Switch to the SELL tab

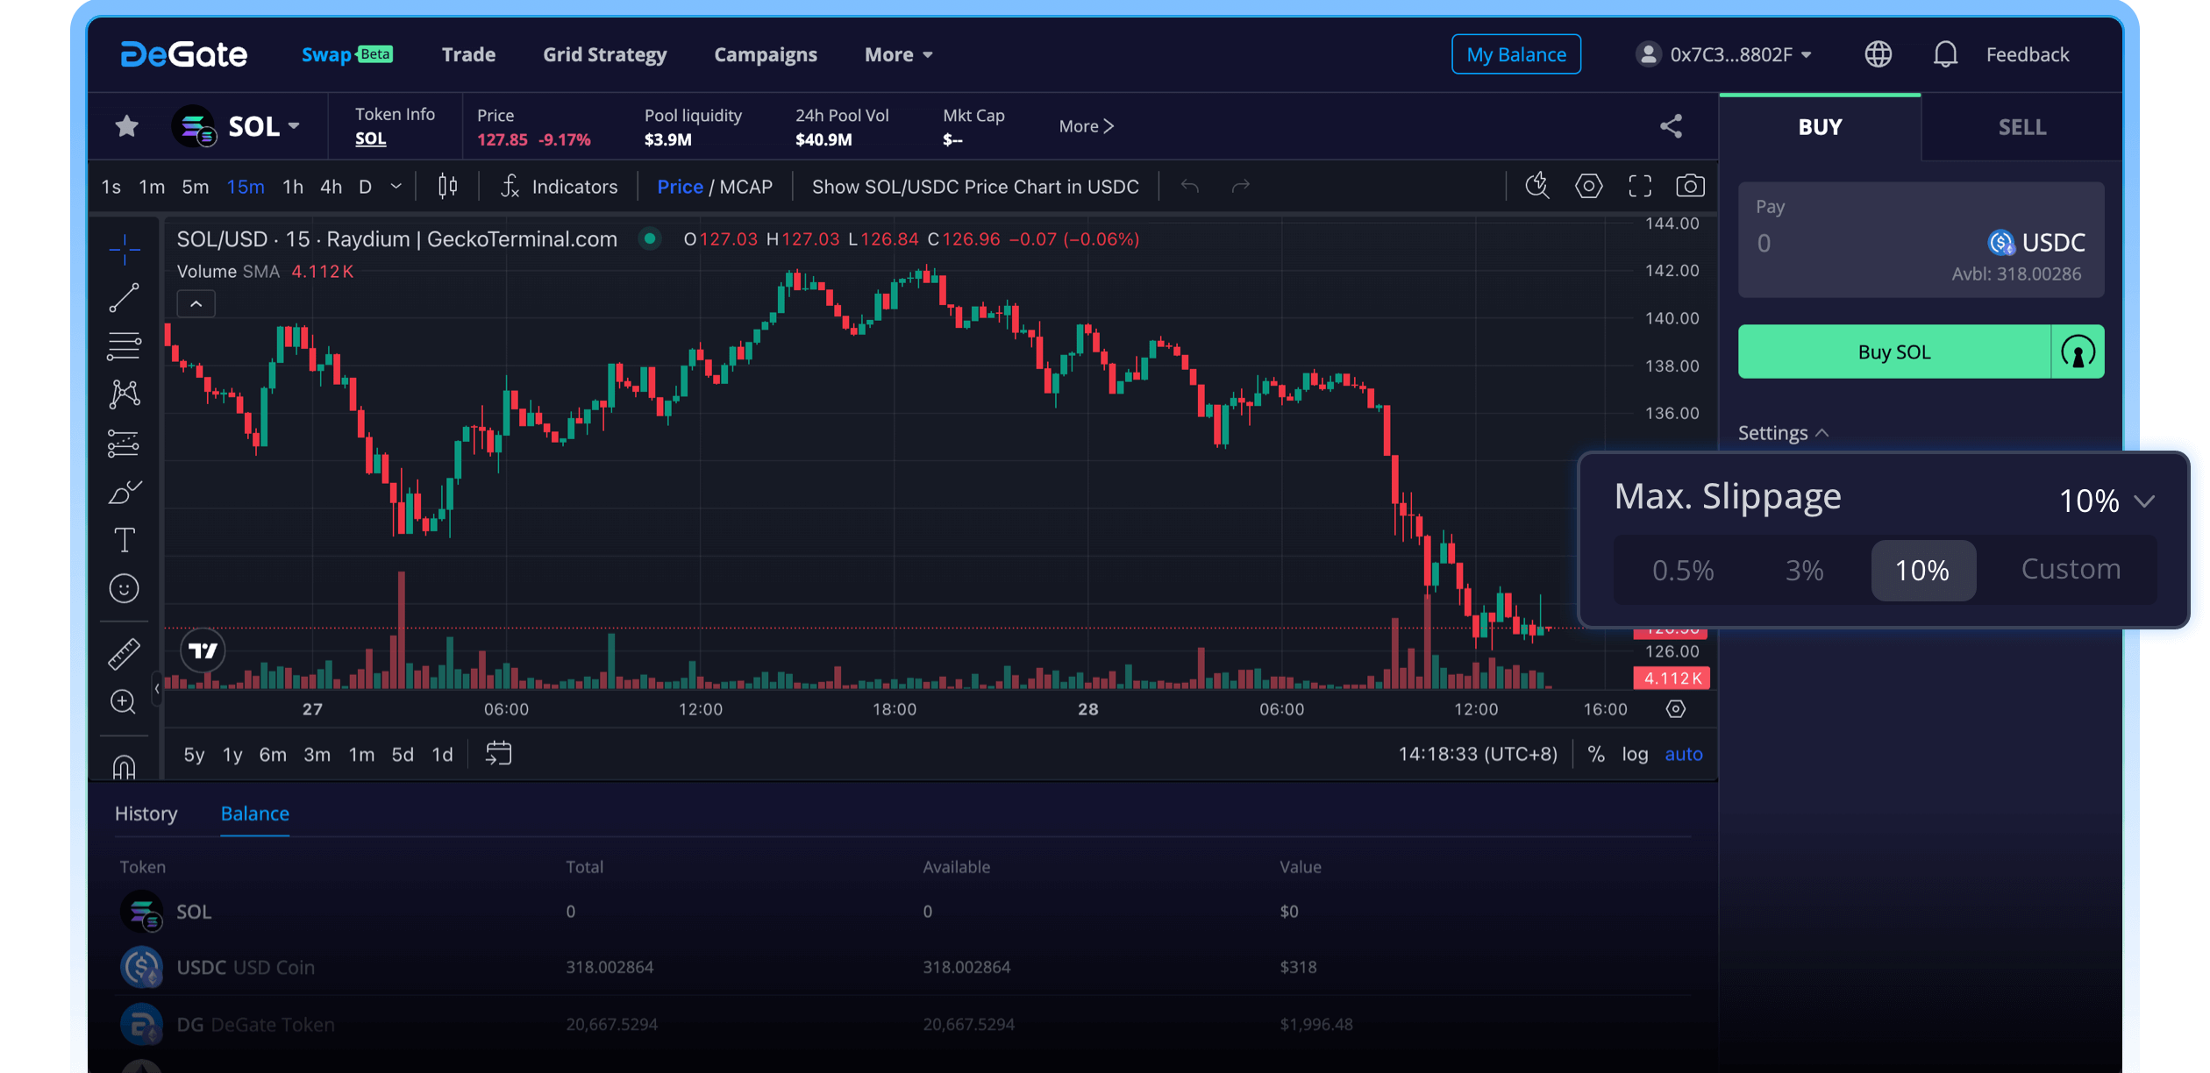coord(2021,127)
